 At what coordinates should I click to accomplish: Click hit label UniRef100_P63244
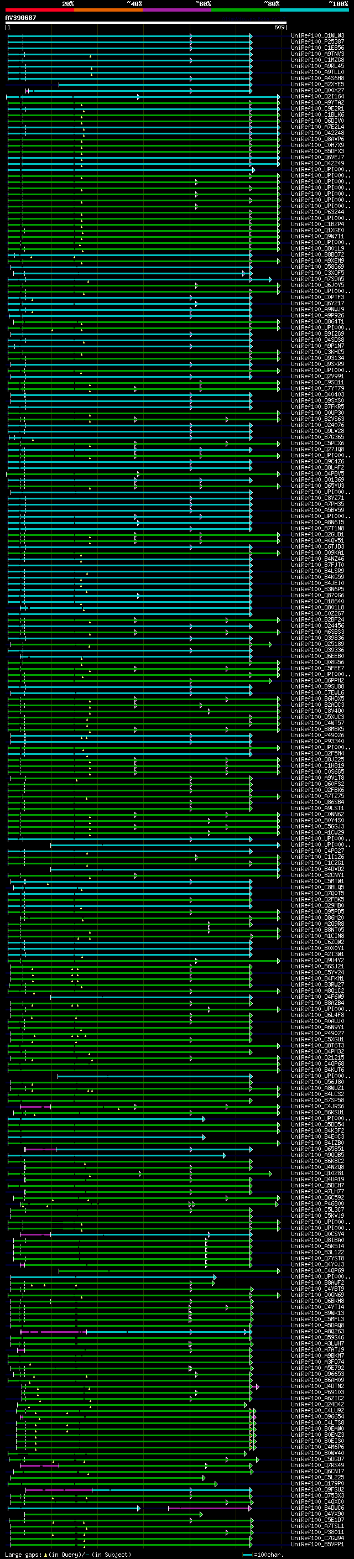coord(317,212)
